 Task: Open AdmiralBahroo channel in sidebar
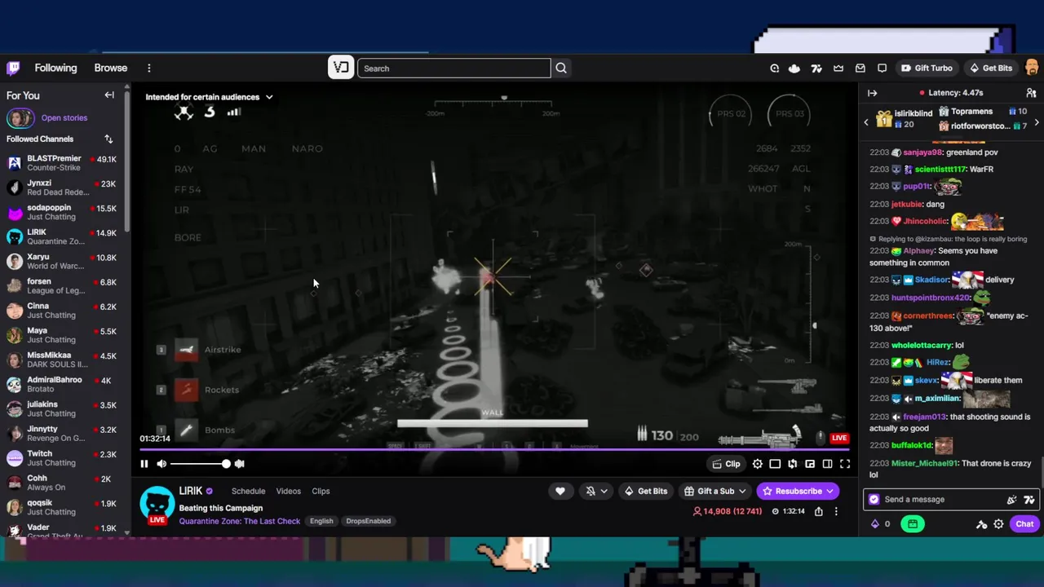63,384
